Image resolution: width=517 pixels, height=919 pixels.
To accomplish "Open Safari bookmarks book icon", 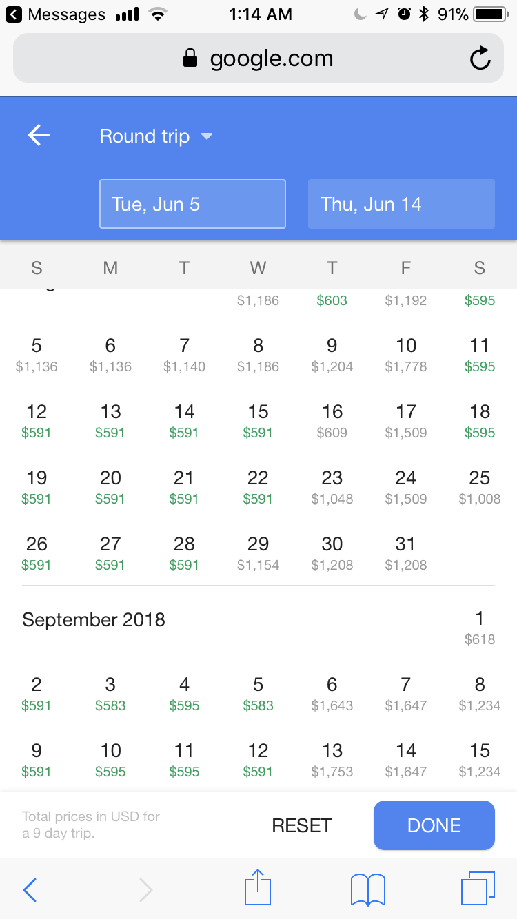I will [x=367, y=889].
